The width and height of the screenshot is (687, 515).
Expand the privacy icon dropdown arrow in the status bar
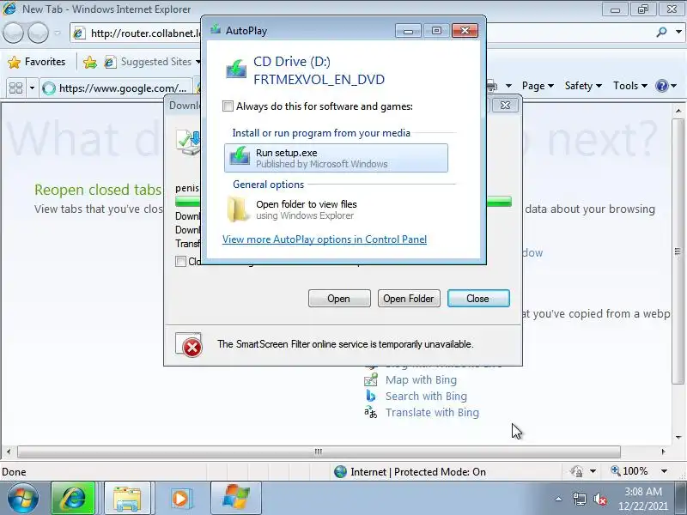point(593,471)
